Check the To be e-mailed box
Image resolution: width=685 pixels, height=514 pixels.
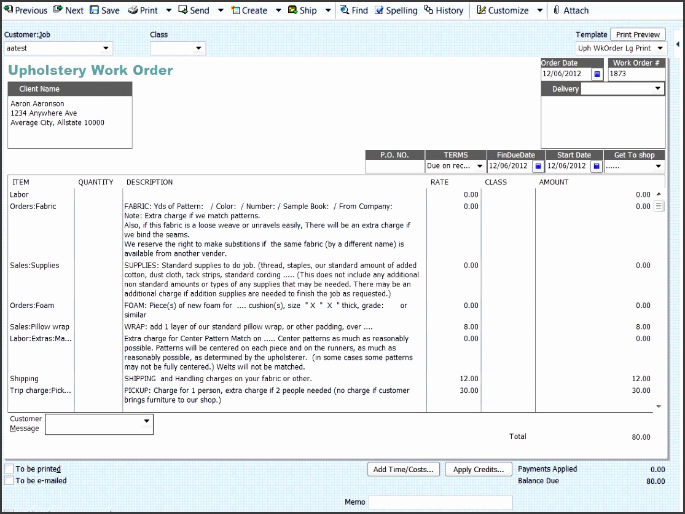[x=9, y=481]
